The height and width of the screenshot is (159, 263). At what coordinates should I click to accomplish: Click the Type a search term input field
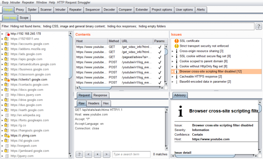[131, 154]
